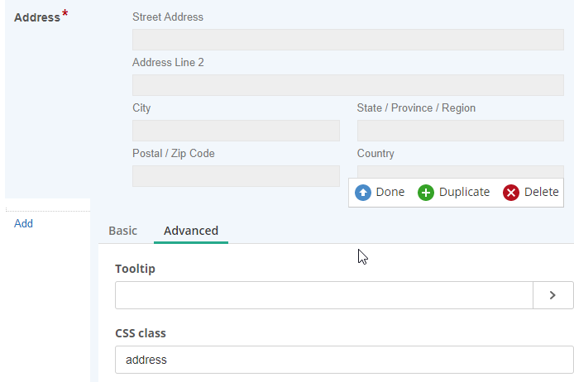Click the Done text label
The image size is (574, 382).
pyautogui.click(x=390, y=192)
